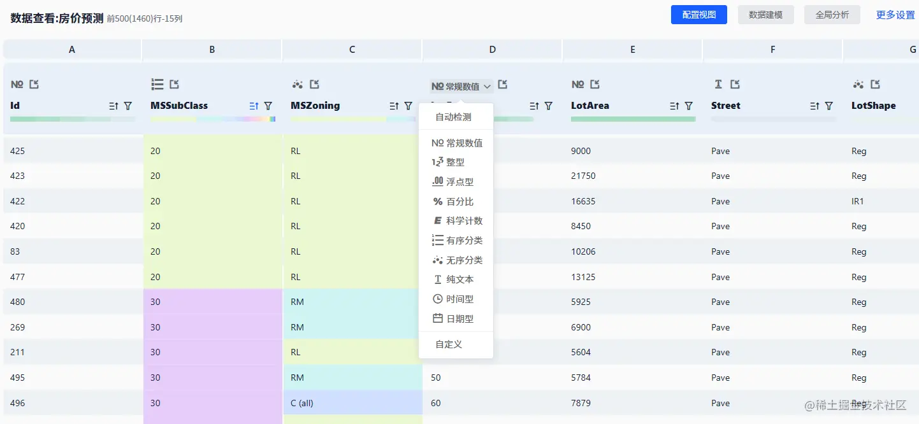
Task: Set column type to 浮点型
Action: (x=456, y=182)
